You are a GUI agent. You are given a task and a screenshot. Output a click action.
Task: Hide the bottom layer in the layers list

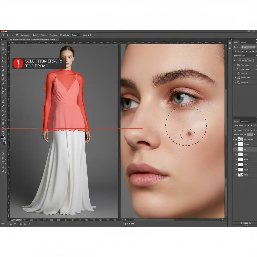tap(235, 175)
